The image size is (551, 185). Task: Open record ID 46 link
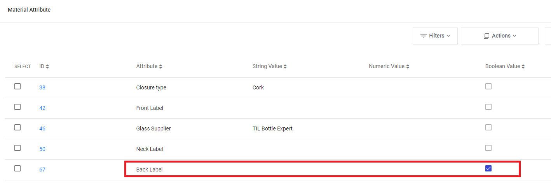click(x=42, y=128)
